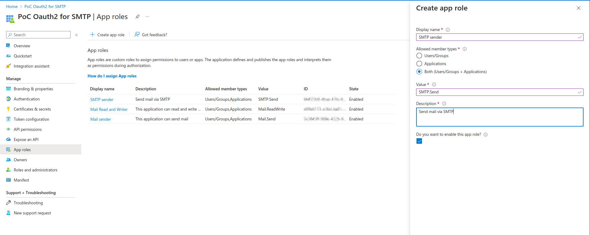Image resolution: width=590 pixels, height=235 pixels.
Task: Close the Create app role panel
Action: coord(579,8)
